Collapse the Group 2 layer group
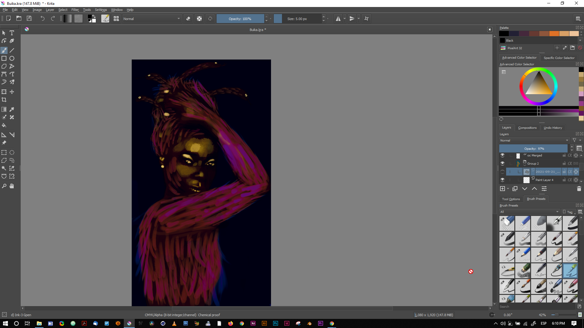This screenshot has height=328, width=584. (525, 165)
